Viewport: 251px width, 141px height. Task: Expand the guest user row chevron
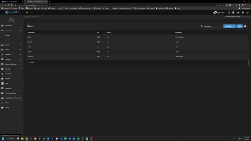click(x=245, y=42)
